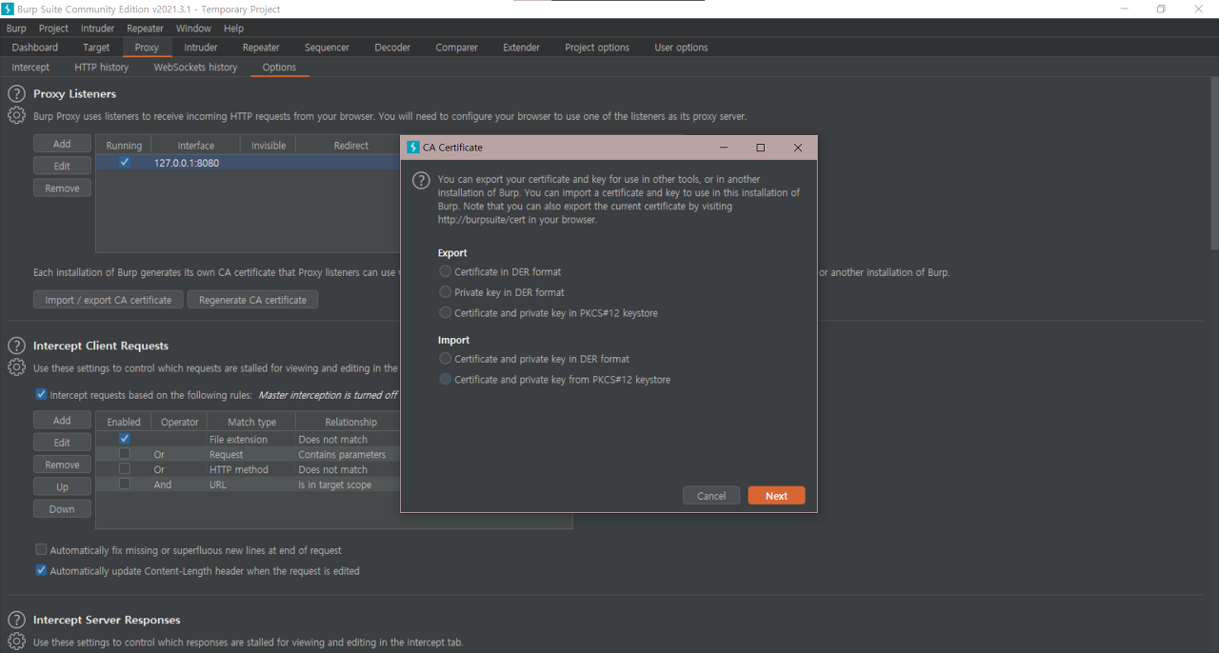Click Down button for intercept rules
This screenshot has width=1219, height=653.
(62, 509)
